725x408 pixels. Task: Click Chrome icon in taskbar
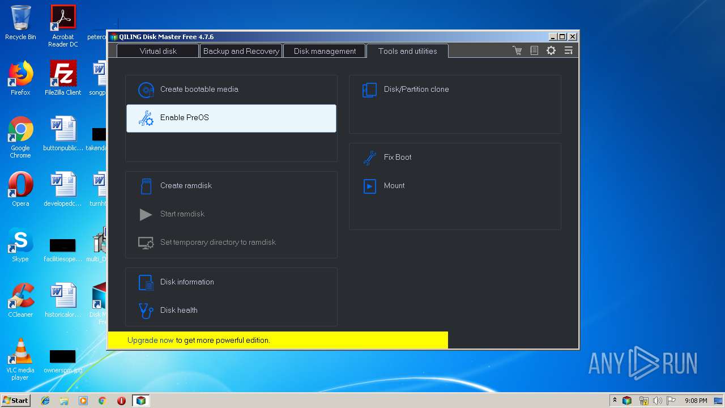point(102,401)
